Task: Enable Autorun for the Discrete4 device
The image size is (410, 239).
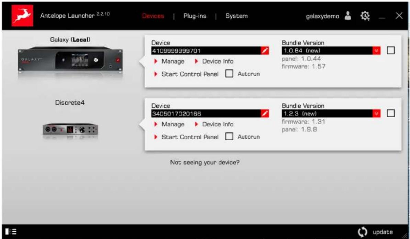Action: click(229, 137)
